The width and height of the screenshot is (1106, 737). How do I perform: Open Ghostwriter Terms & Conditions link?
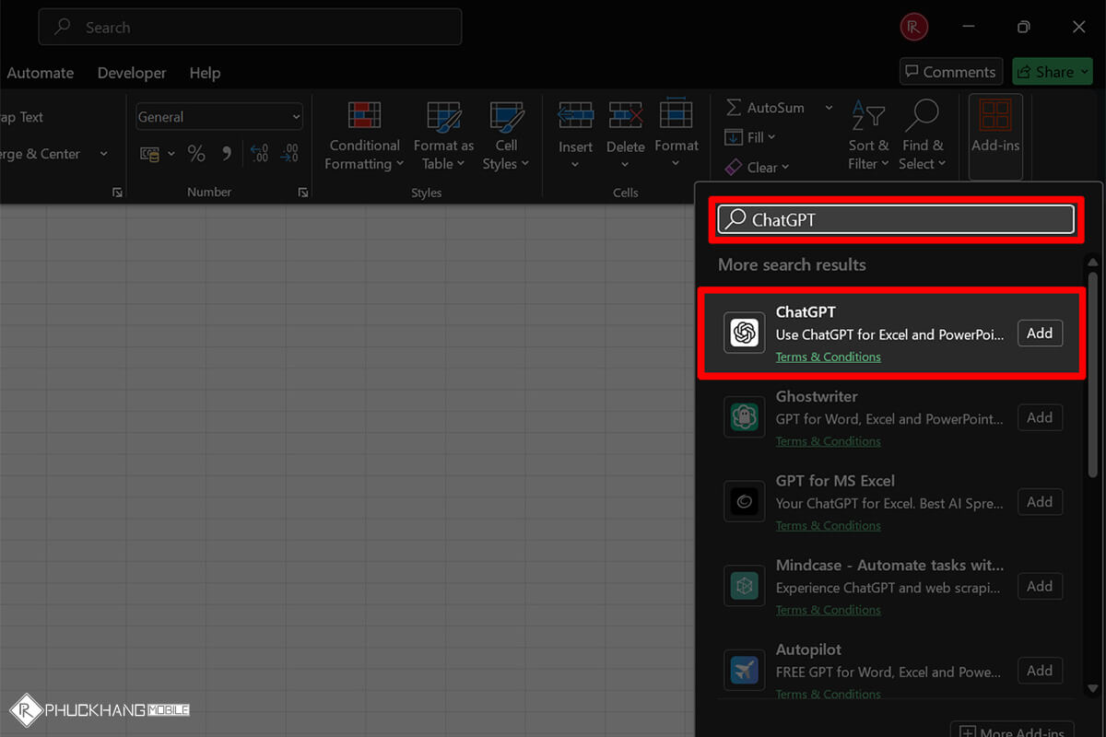[828, 441]
